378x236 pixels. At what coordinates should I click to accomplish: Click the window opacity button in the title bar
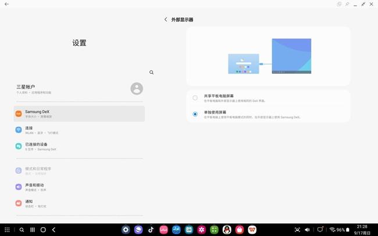pos(339,4)
